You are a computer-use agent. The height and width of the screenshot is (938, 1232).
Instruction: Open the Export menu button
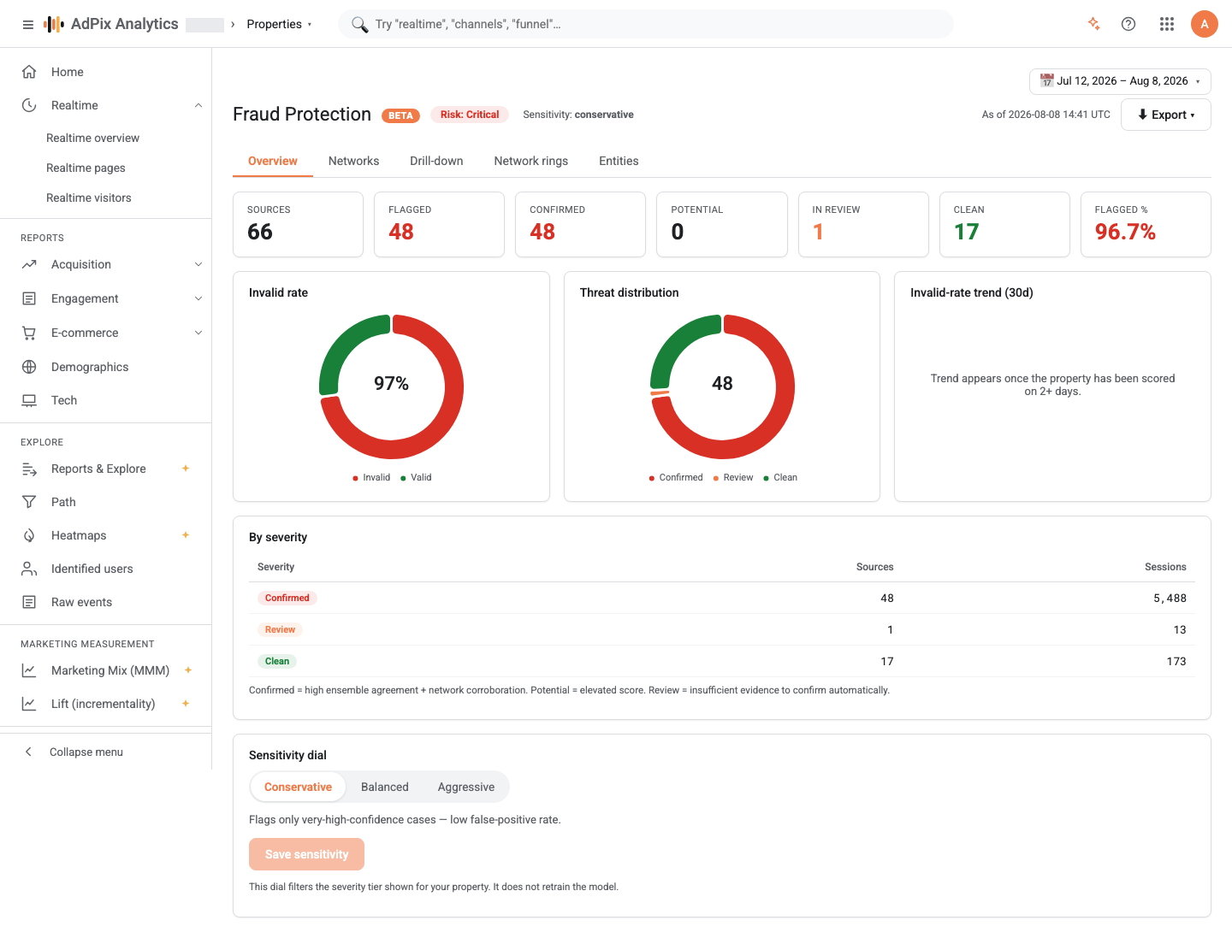(x=1166, y=115)
